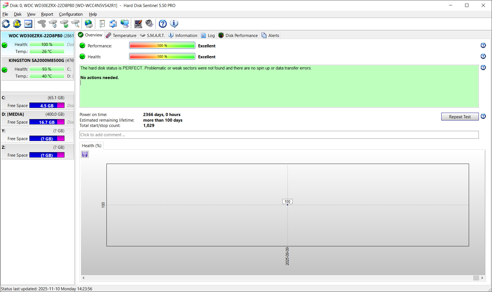The width and height of the screenshot is (492, 292).
Task: Click the blue question mark help toolbar icon
Action: click(x=163, y=24)
